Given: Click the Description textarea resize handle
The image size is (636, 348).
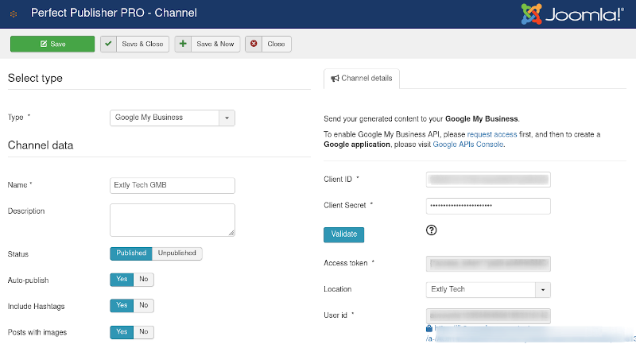Looking at the screenshot, I should tap(231, 233).
